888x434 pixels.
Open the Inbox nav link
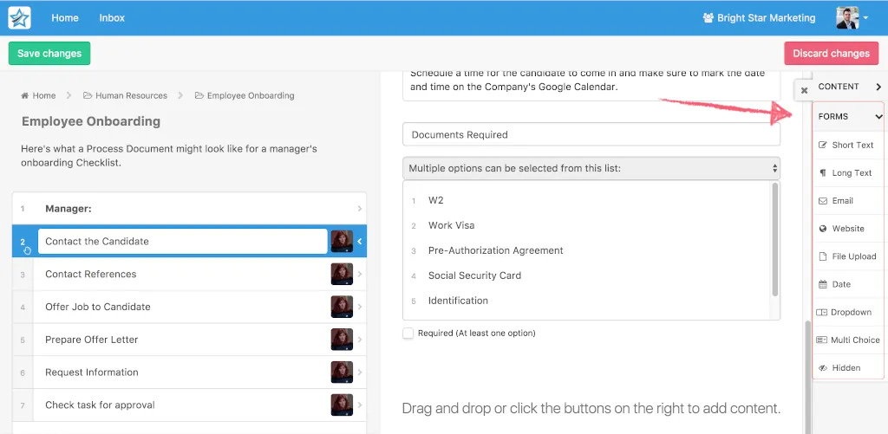112,17
